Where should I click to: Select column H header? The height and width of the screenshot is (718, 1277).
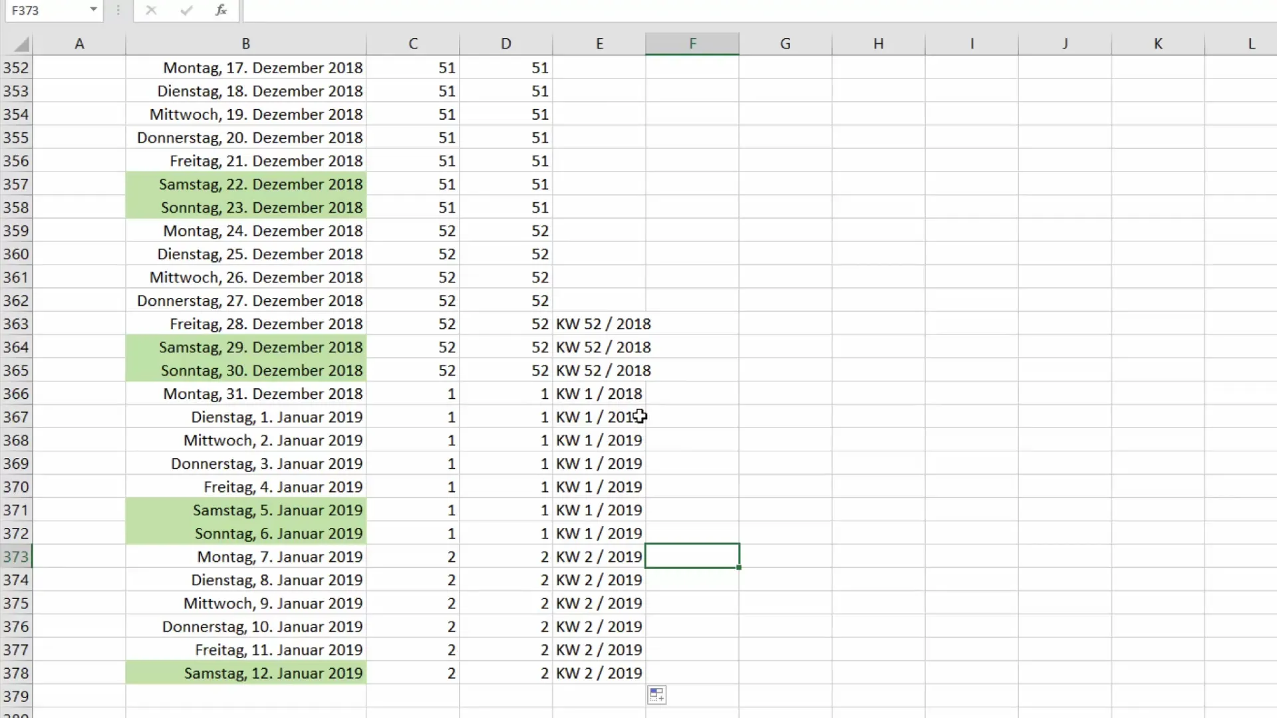[x=879, y=44]
